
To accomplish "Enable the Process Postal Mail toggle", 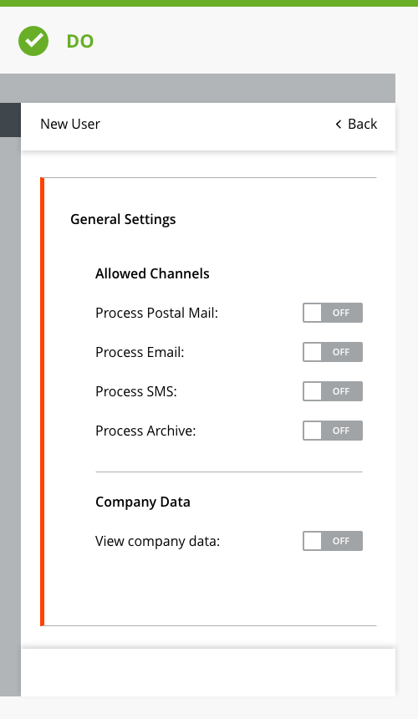I will tap(332, 313).
